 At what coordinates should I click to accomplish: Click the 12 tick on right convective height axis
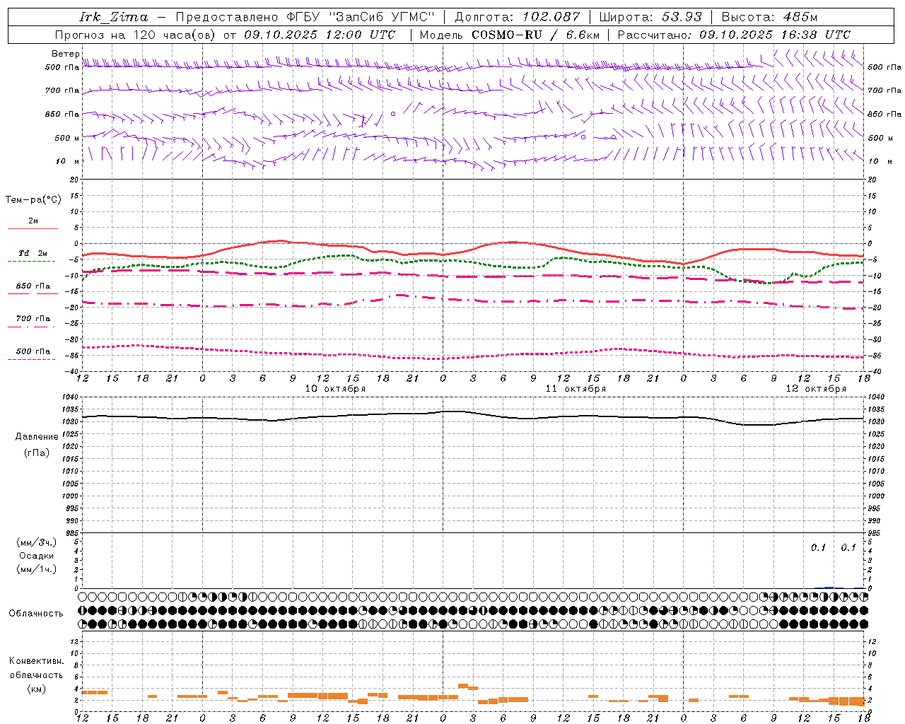(872, 642)
